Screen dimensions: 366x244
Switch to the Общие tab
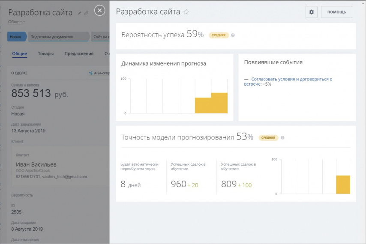[20, 54]
